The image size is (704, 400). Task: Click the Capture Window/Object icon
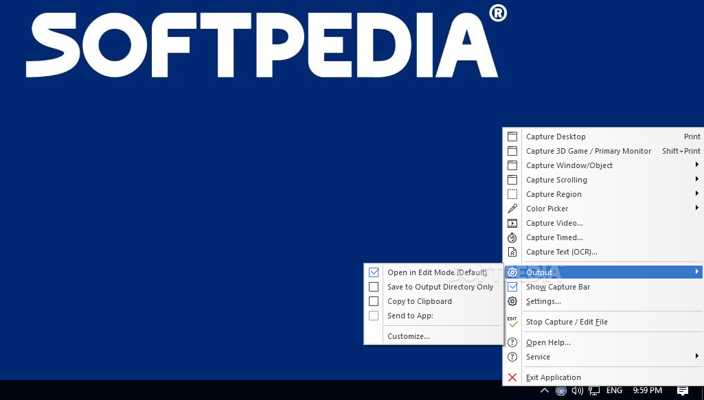coord(512,165)
